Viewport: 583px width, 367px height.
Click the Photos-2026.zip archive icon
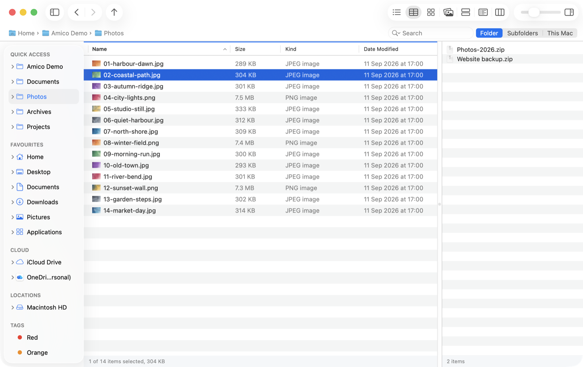coord(450,50)
